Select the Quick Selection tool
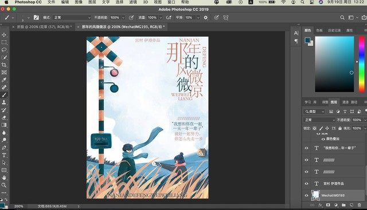The width and height of the screenshot is (367, 210). click(x=4, y=57)
